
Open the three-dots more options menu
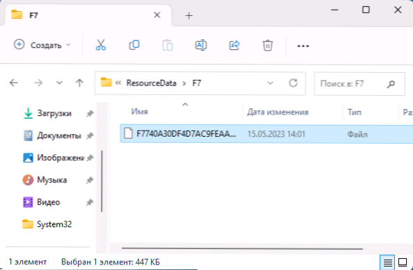click(x=303, y=46)
